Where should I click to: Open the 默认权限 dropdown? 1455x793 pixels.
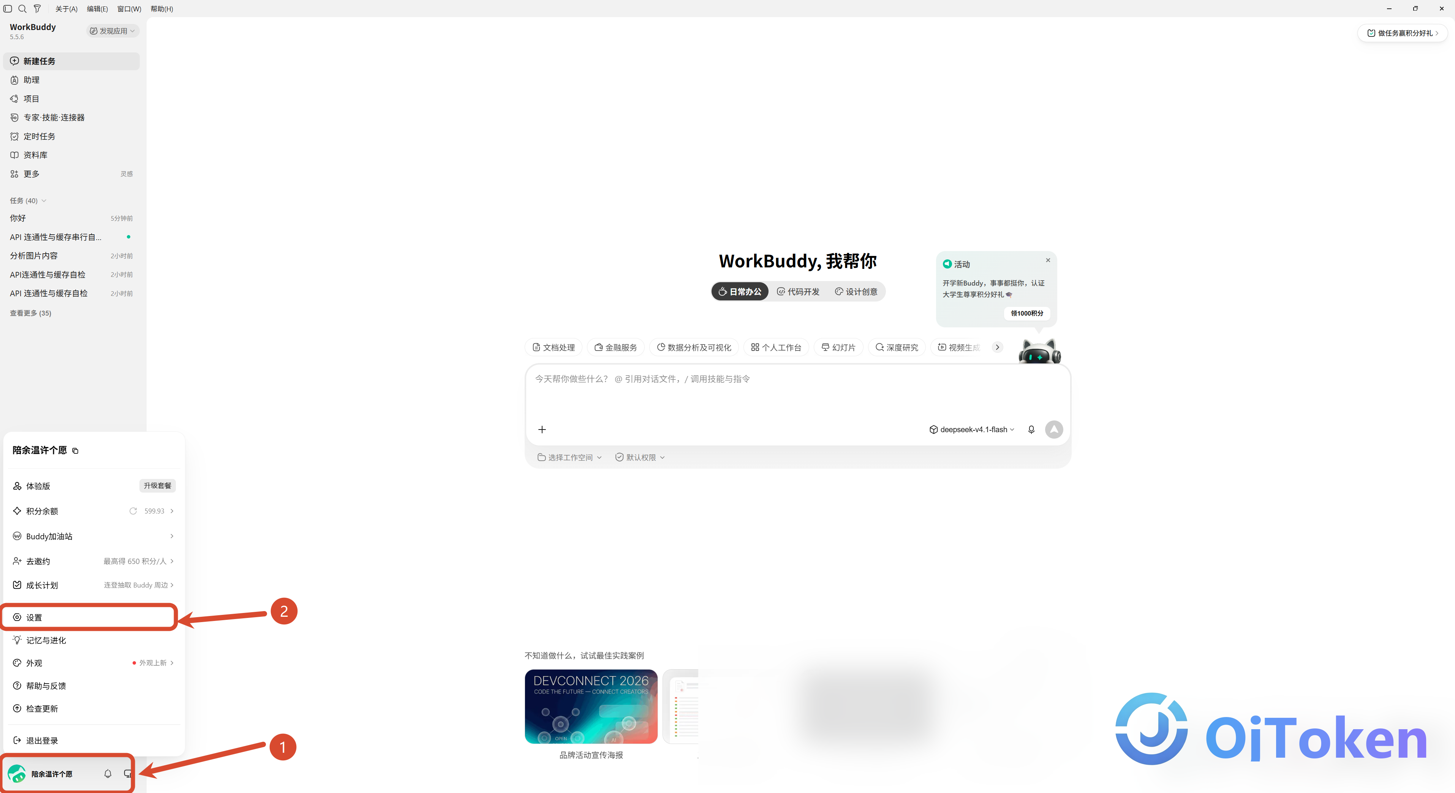[x=640, y=458]
